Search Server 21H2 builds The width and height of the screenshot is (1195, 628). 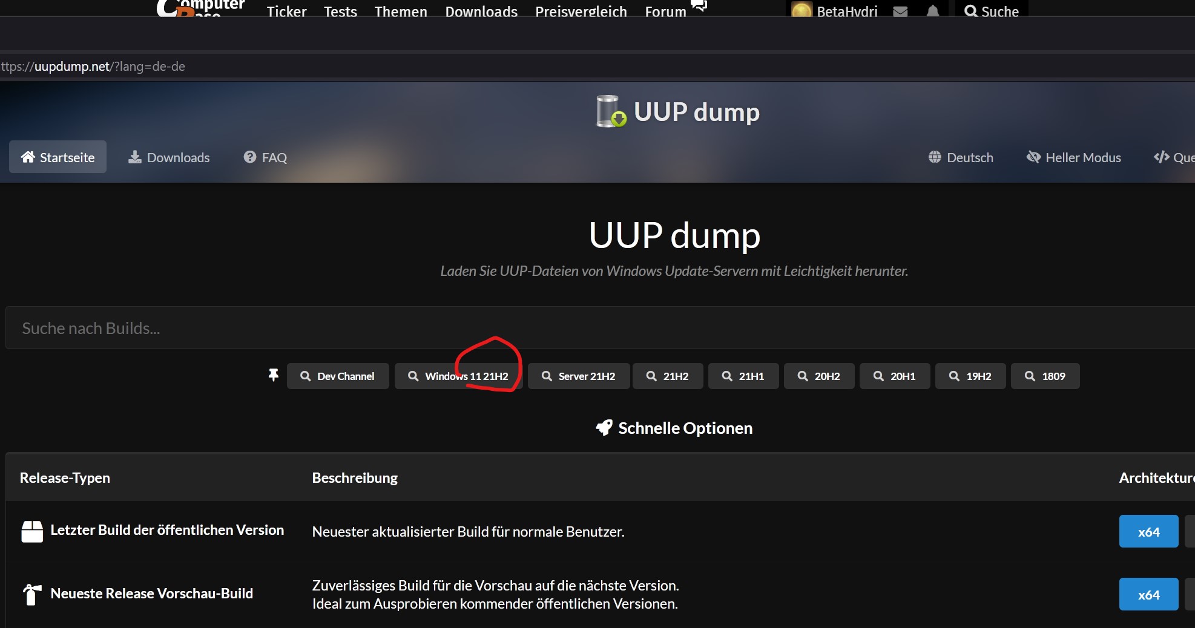click(579, 376)
